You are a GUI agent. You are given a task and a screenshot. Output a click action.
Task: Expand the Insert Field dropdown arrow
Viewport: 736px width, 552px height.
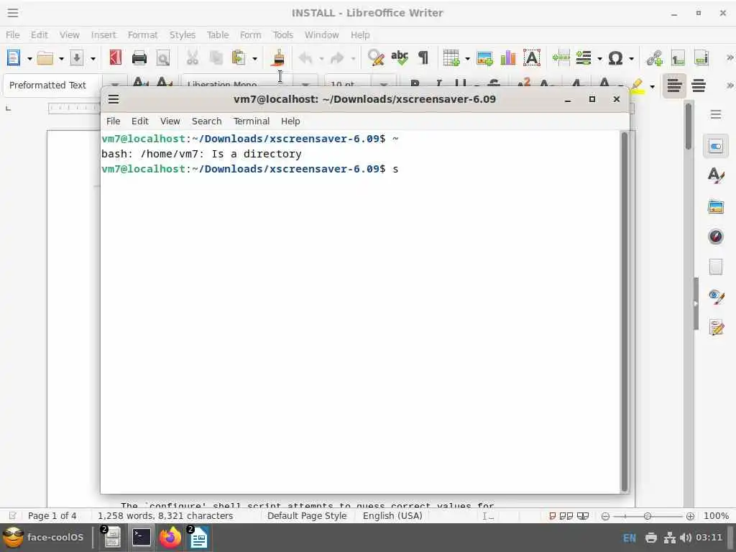pyautogui.click(x=600, y=59)
